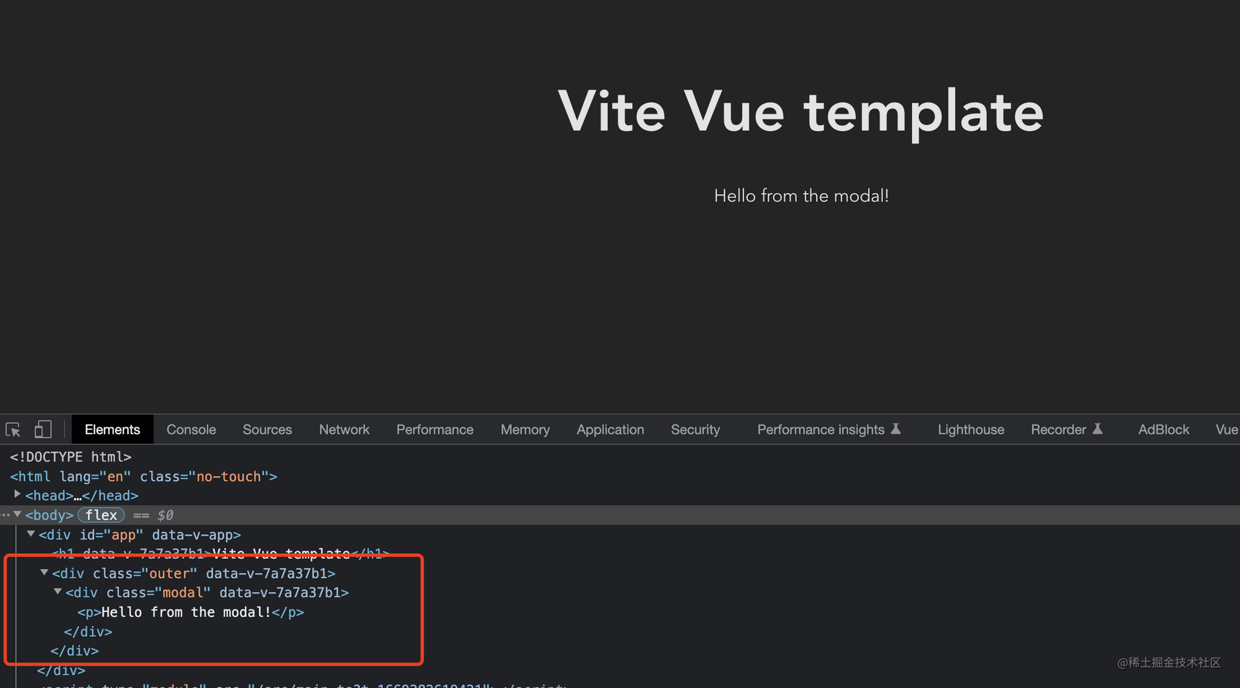Viewport: 1240px width, 688px height.
Task: Open the body row ellipsis actions
Action: tap(5, 515)
